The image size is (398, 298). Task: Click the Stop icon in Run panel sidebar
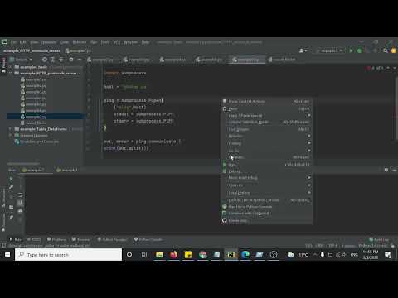coord(11,197)
